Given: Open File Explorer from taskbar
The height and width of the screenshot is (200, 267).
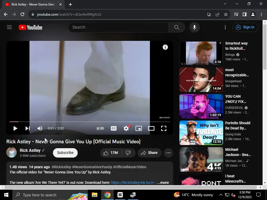Looking at the screenshot, I should coord(94,195).
